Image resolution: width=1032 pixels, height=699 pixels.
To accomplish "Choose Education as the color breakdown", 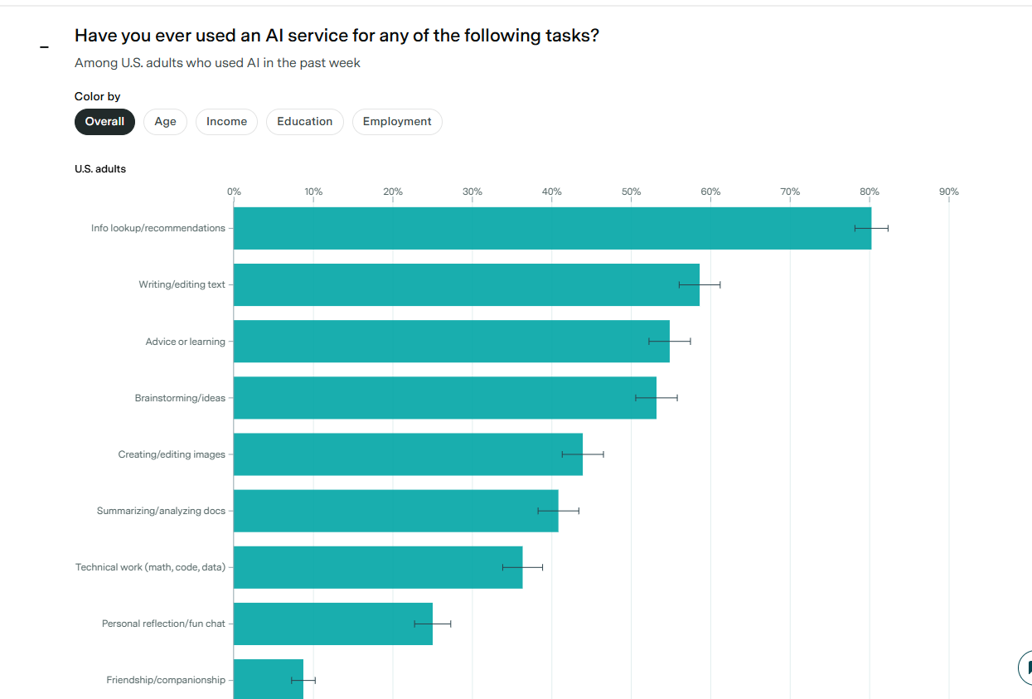I will (304, 122).
